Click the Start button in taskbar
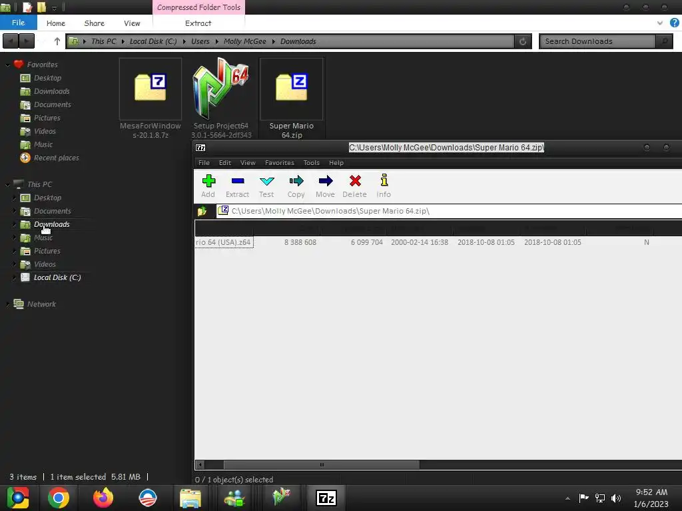 tap(17, 498)
